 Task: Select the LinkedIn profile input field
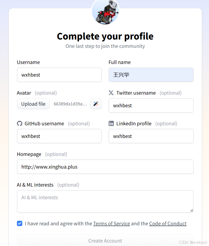[151, 136]
